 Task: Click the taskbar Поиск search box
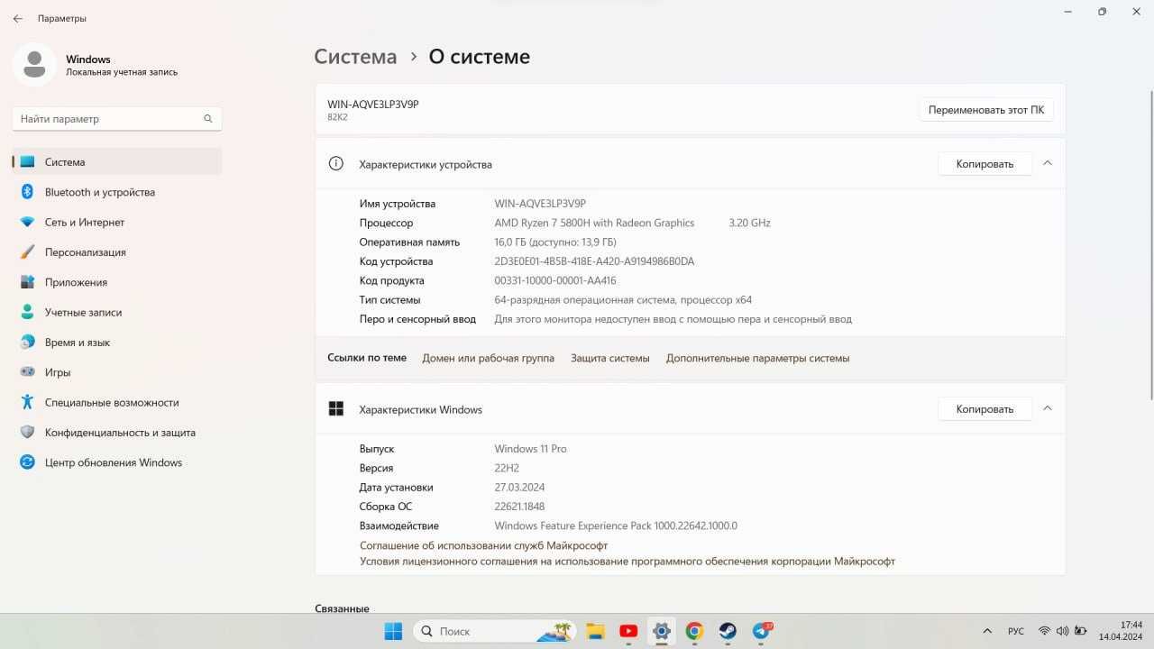[x=496, y=631]
